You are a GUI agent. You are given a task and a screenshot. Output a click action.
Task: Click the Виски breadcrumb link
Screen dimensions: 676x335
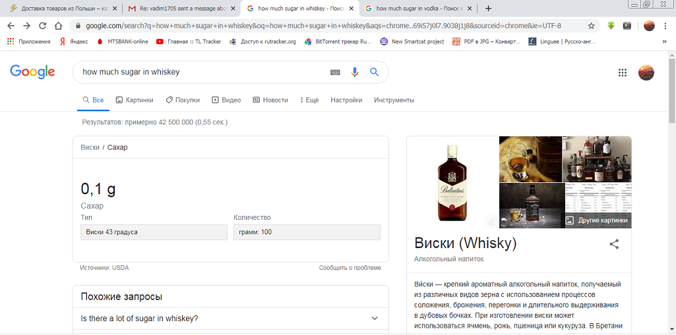click(90, 147)
